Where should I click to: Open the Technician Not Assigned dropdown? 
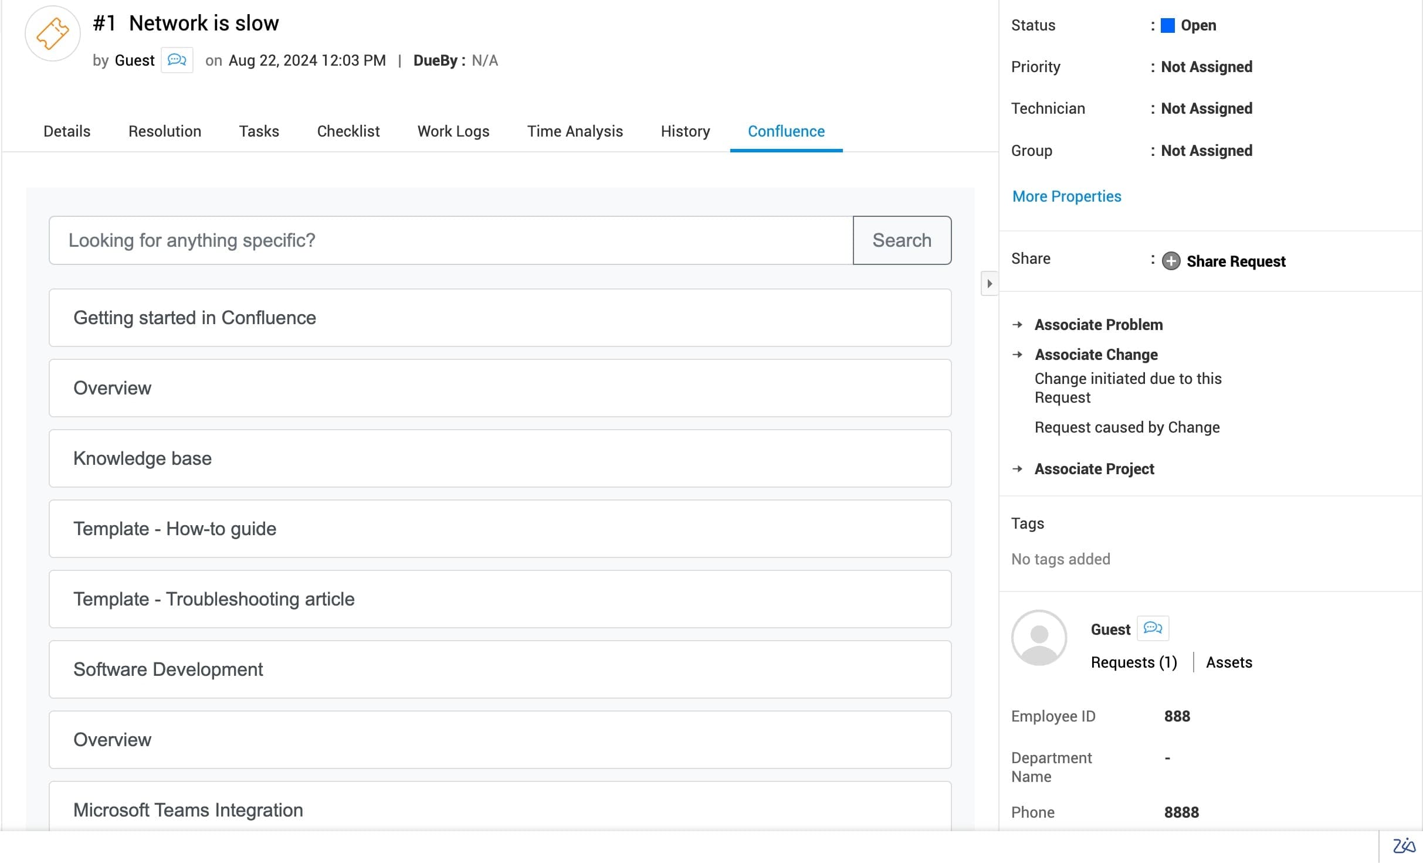pyautogui.click(x=1207, y=108)
